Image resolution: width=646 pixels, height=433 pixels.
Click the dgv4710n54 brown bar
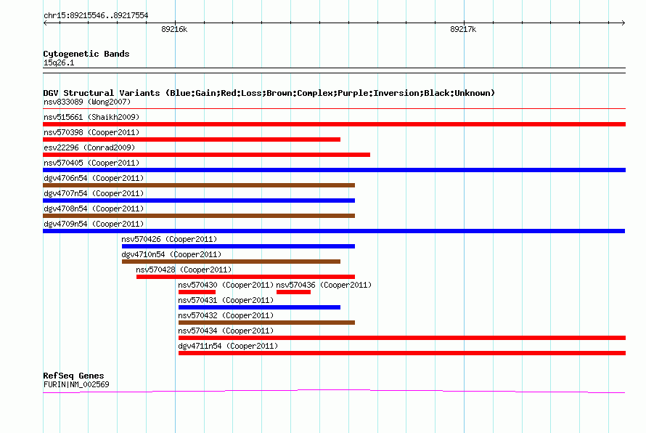coord(231,262)
